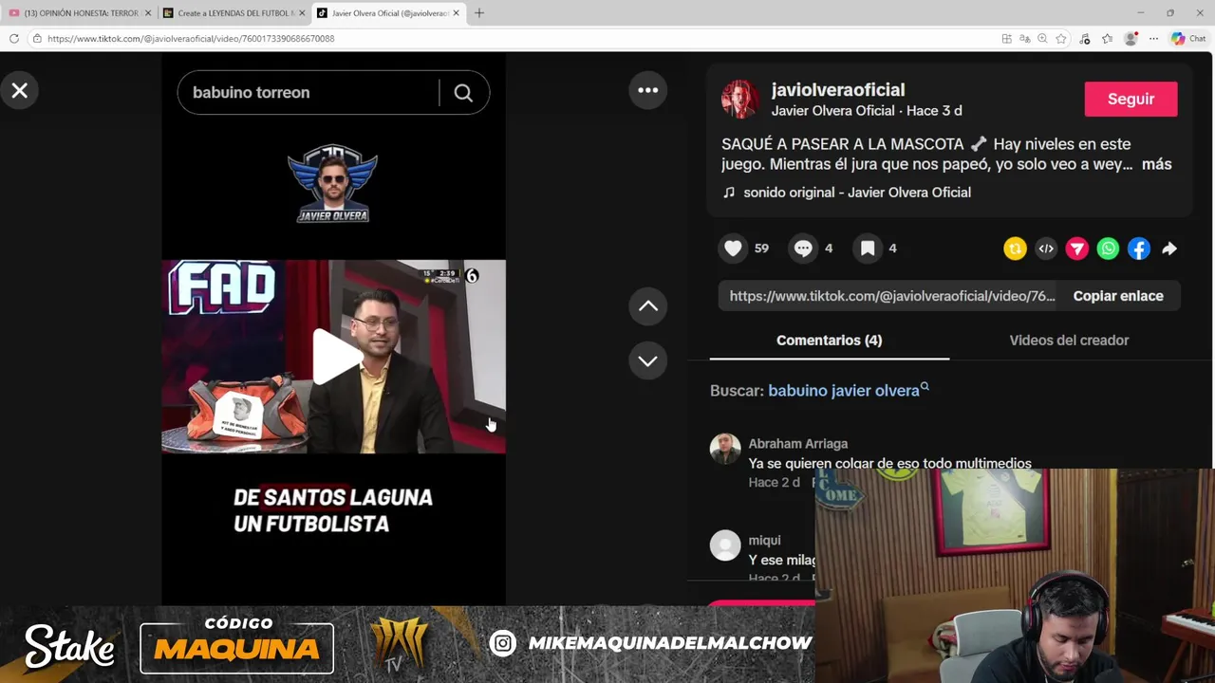Click Abraham Arriaga's avatar
Screen dimensions: 1215x683
click(725, 449)
